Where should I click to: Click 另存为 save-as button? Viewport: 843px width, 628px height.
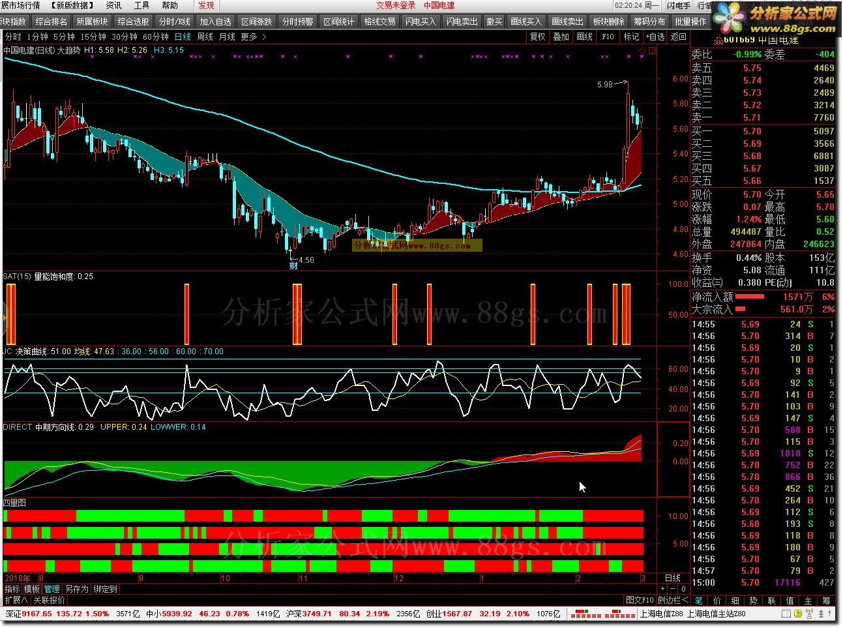[x=77, y=589]
